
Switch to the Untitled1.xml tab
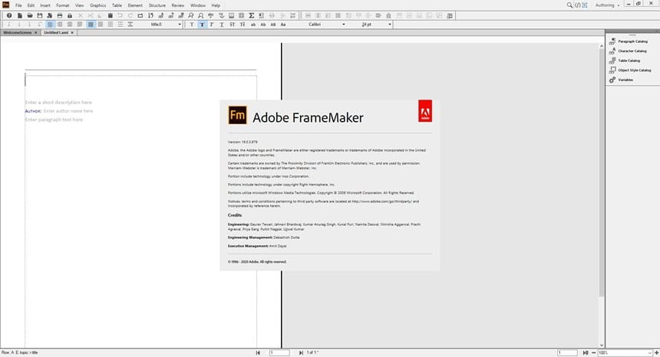(x=55, y=32)
